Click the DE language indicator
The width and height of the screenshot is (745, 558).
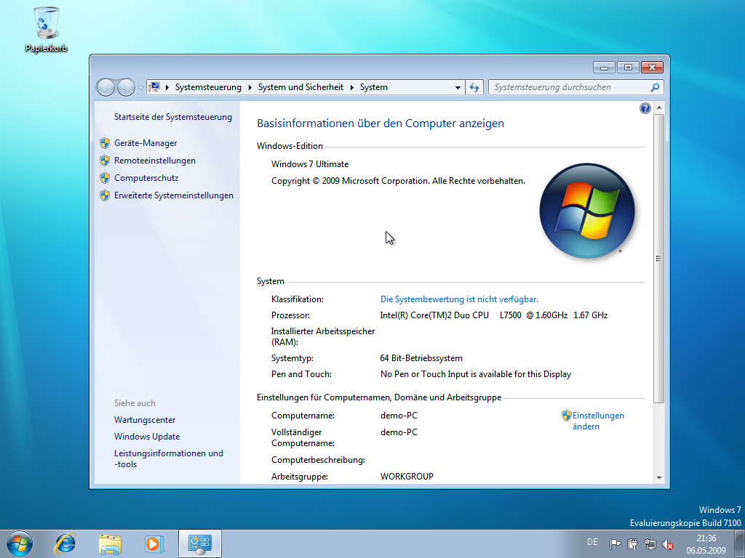[592, 542]
